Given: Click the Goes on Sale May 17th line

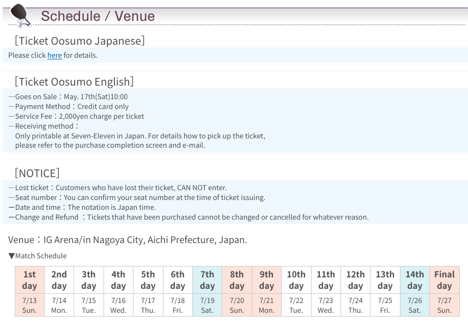Looking at the screenshot, I should [68, 97].
